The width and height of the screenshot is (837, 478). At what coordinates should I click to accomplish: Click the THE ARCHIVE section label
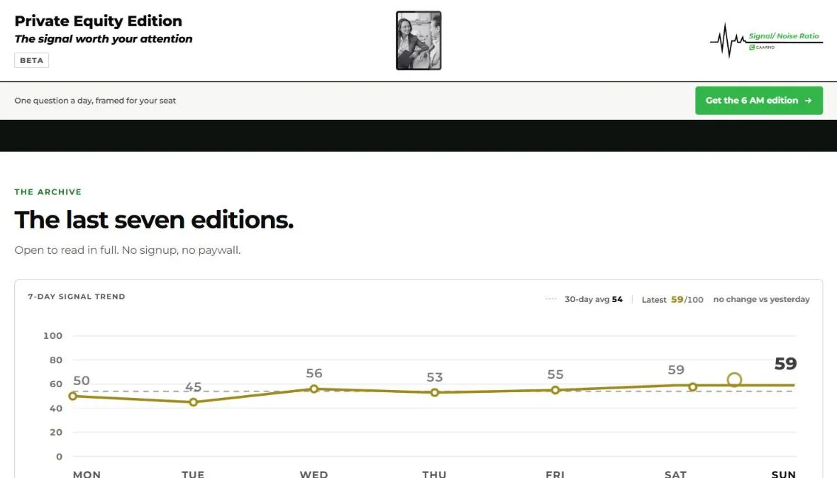(x=48, y=192)
